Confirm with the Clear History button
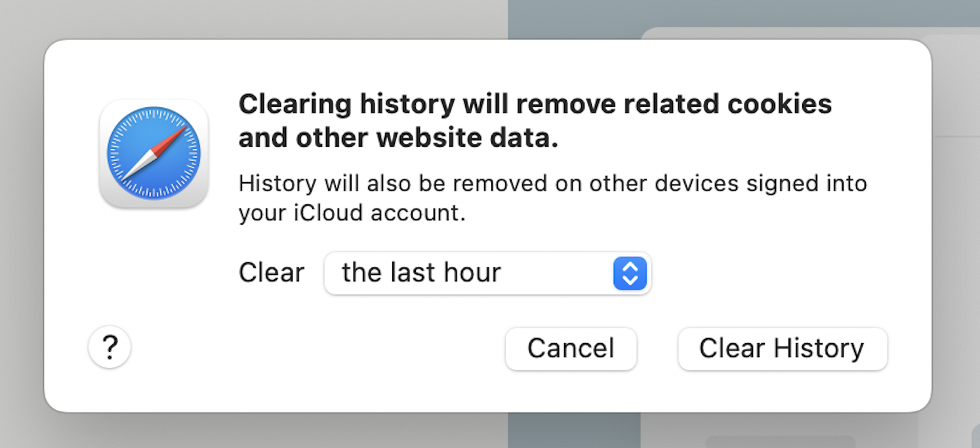 782,349
